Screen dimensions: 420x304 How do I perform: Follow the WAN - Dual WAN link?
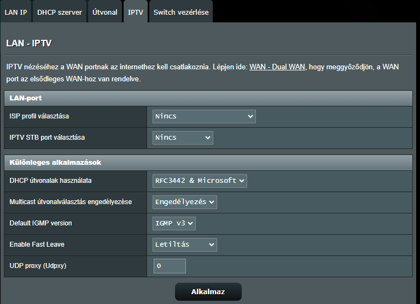point(277,67)
